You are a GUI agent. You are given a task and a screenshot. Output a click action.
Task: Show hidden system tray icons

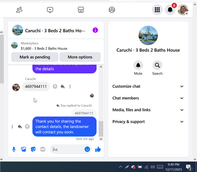121,167
